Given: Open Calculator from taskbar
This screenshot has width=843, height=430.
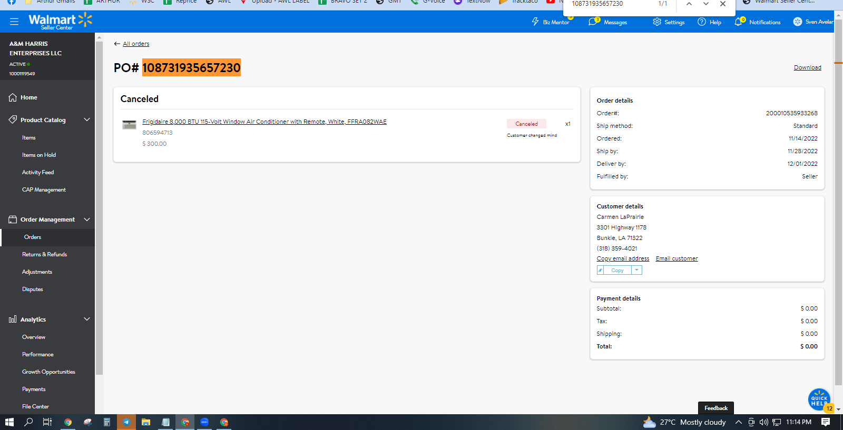Looking at the screenshot, I should coord(107,422).
